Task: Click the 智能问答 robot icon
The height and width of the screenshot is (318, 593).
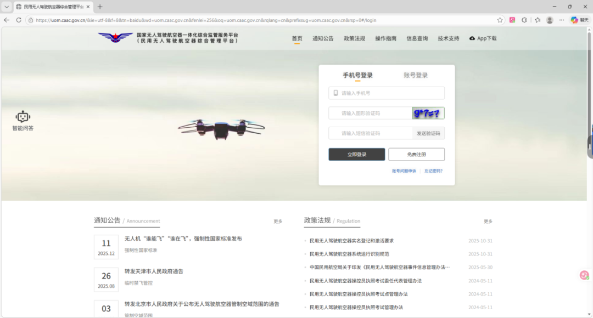Action: (23, 117)
